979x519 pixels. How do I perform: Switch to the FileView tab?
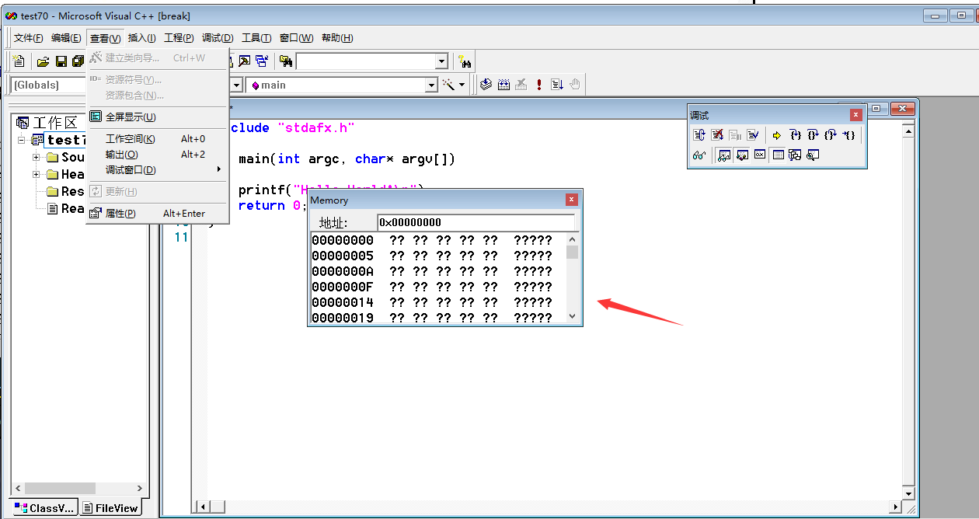(x=111, y=508)
